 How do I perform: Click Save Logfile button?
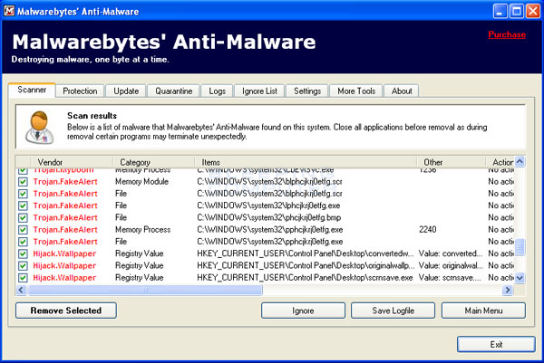coord(393,310)
